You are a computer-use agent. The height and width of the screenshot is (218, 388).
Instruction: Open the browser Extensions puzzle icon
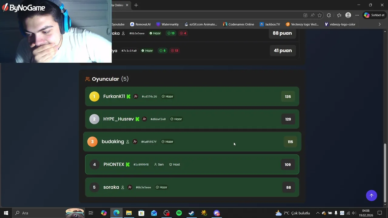329,15
